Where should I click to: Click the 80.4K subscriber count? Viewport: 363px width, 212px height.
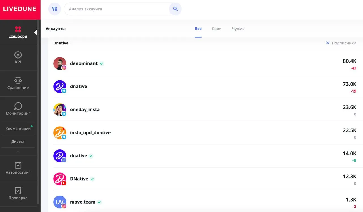pos(349,61)
